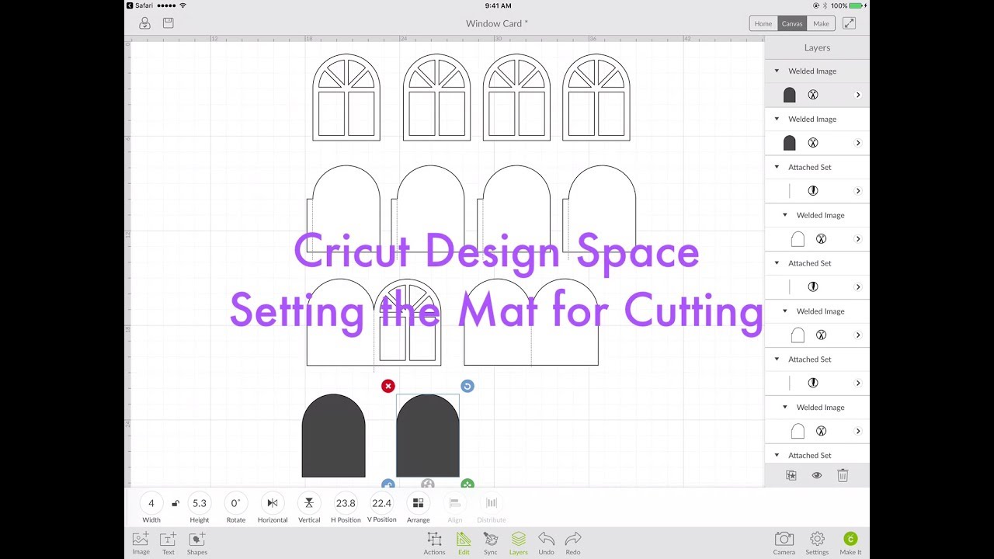Tap the Layers panel header
This screenshot has width=994, height=559.
tap(817, 47)
